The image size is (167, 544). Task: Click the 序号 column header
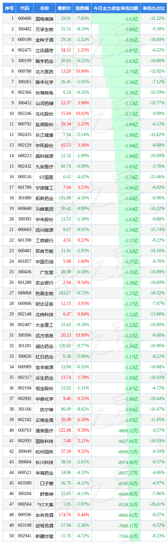point(10,8)
